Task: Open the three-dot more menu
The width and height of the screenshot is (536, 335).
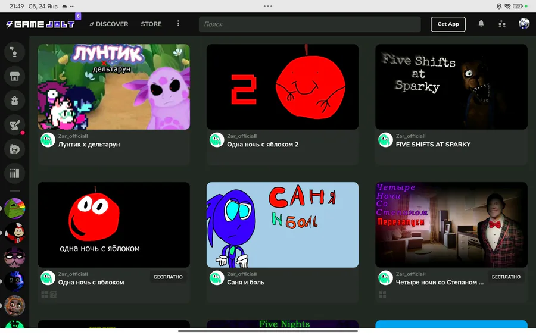Action: pos(178,24)
